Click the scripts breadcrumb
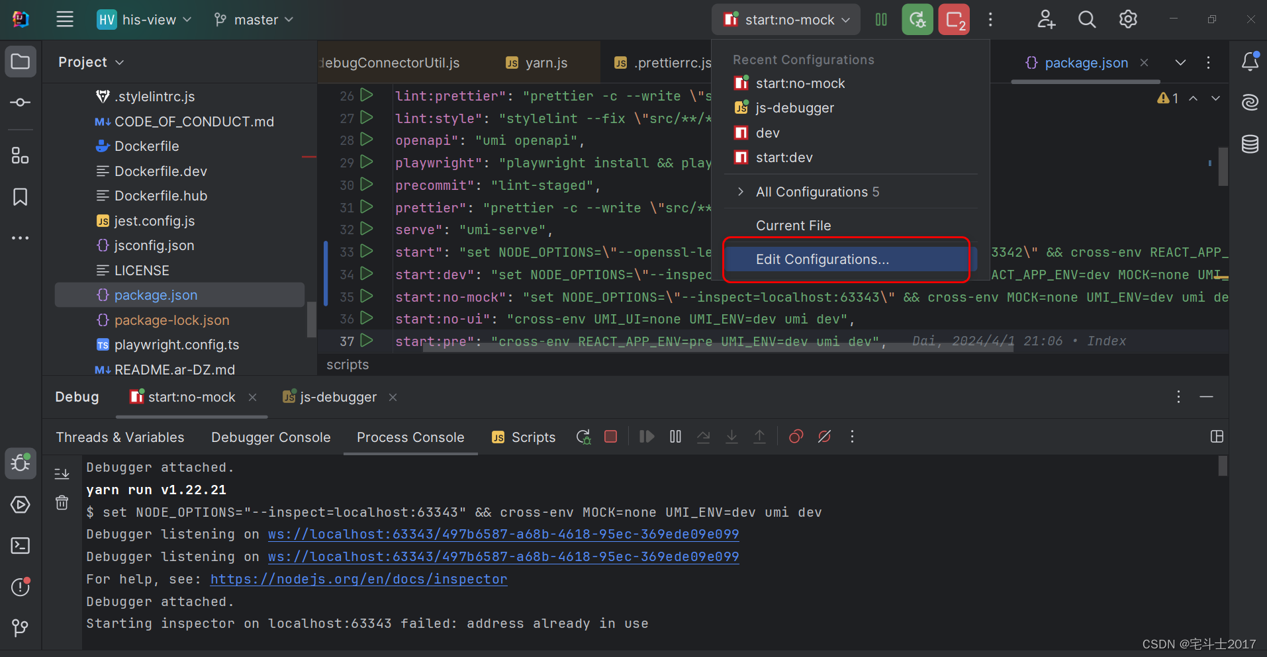Viewport: 1267px width, 657px height. click(x=348, y=365)
